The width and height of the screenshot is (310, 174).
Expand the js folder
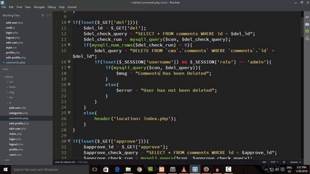pos(9,102)
